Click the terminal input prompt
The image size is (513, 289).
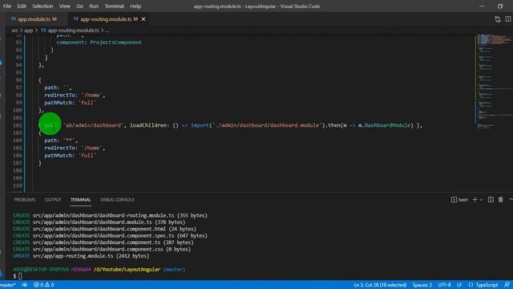click(x=19, y=276)
